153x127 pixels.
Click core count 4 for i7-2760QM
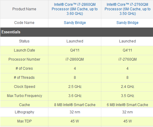127,69
